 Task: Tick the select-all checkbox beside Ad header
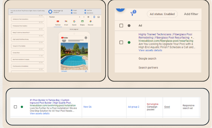pos(121,26)
